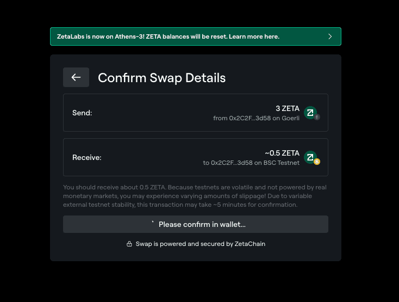The height and width of the screenshot is (302, 399).
Task: Click the BSC Testnet network badge icon
Action: pyautogui.click(x=317, y=162)
